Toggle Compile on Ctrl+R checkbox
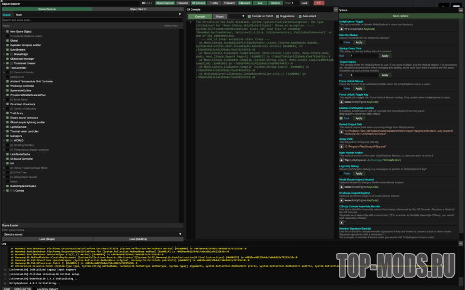465x290 pixels. (249, 17)
